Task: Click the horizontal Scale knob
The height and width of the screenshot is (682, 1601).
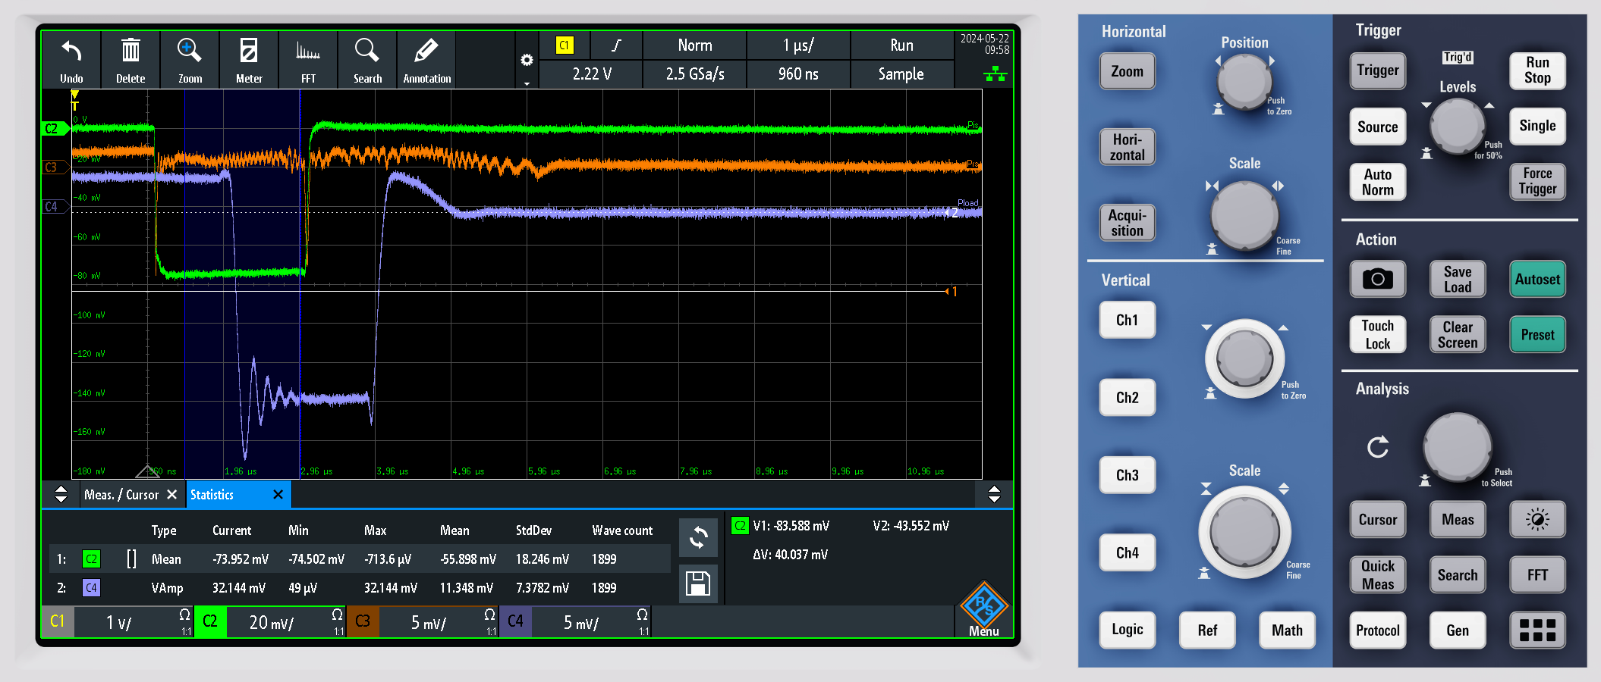Action: pos(1244,215)
